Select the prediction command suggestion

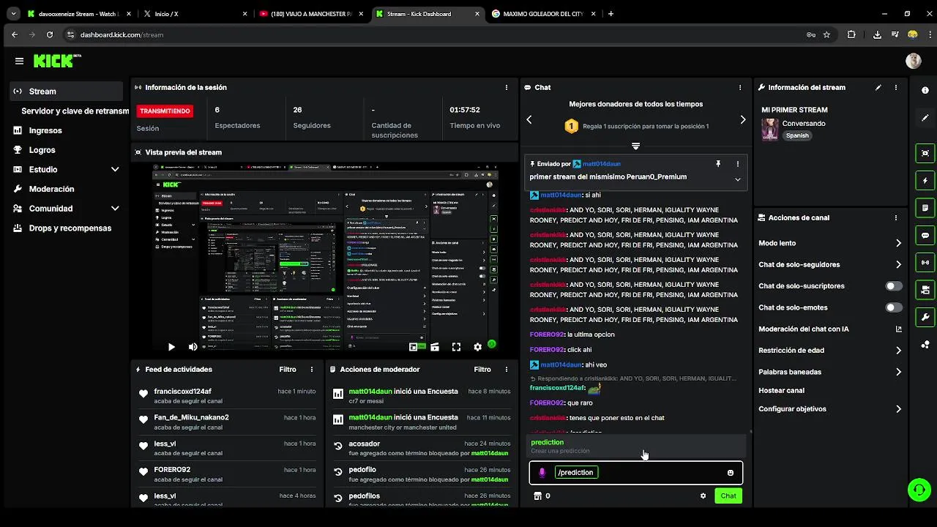(635, 446)
